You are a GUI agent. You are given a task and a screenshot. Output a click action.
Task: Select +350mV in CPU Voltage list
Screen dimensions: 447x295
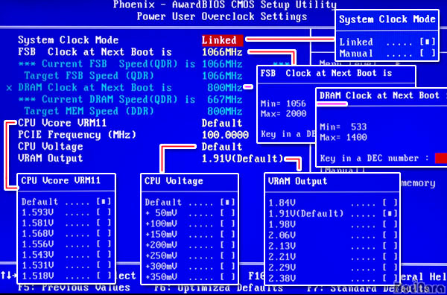pyautogui.click(x=190, y=277)
